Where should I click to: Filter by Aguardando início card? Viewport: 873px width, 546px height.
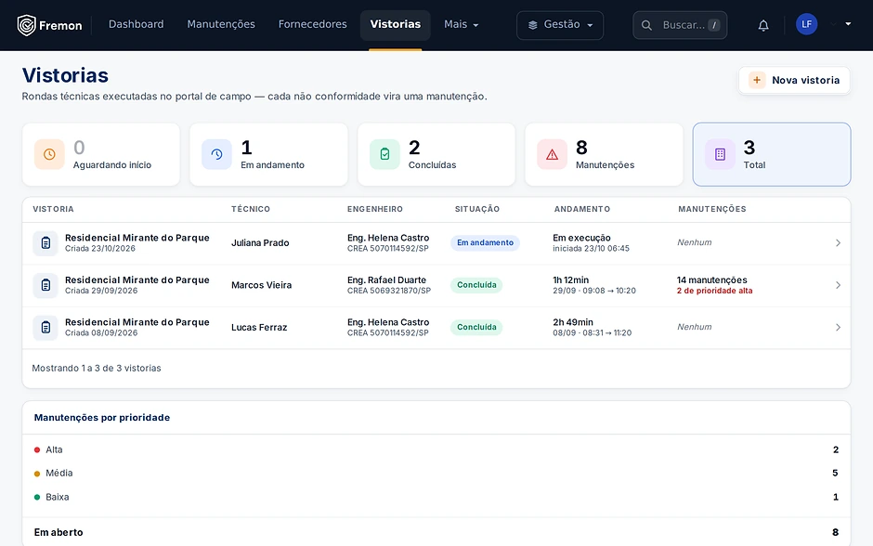coord(101,154)
